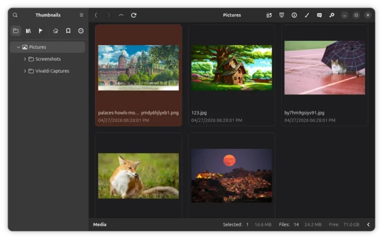The width and height of the screenshot is (383, 239).
Task: Switch sidebar to library catalogs view
Action: pos(28,31)
